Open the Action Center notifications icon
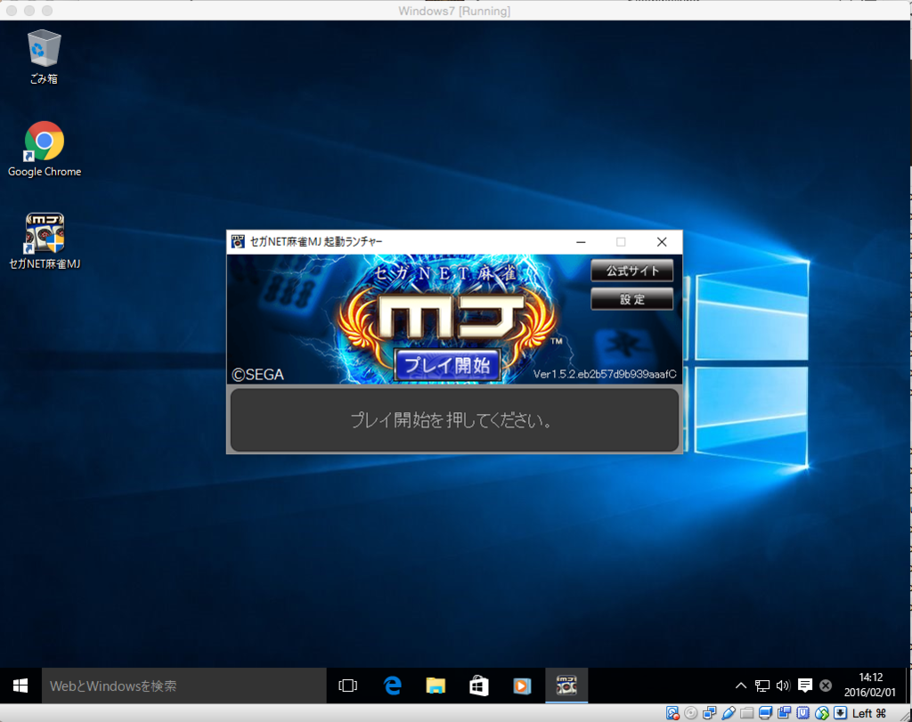This screenshot has width=912, height=722. (x=805, y=686)
